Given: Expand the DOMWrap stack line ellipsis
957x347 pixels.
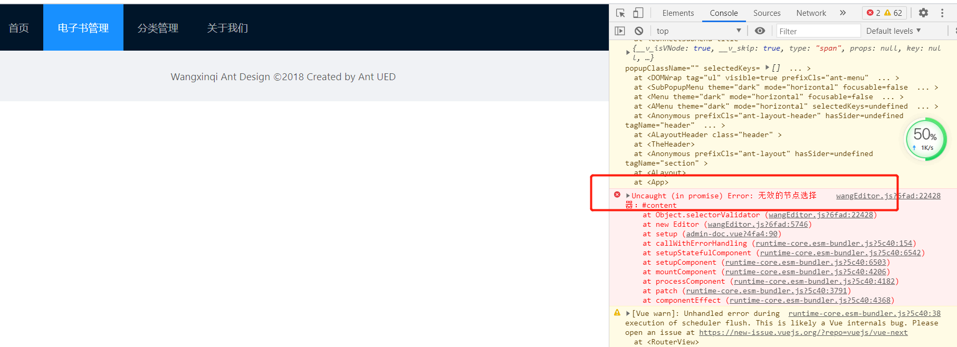Looking at the screenshot, I should 884,78.
